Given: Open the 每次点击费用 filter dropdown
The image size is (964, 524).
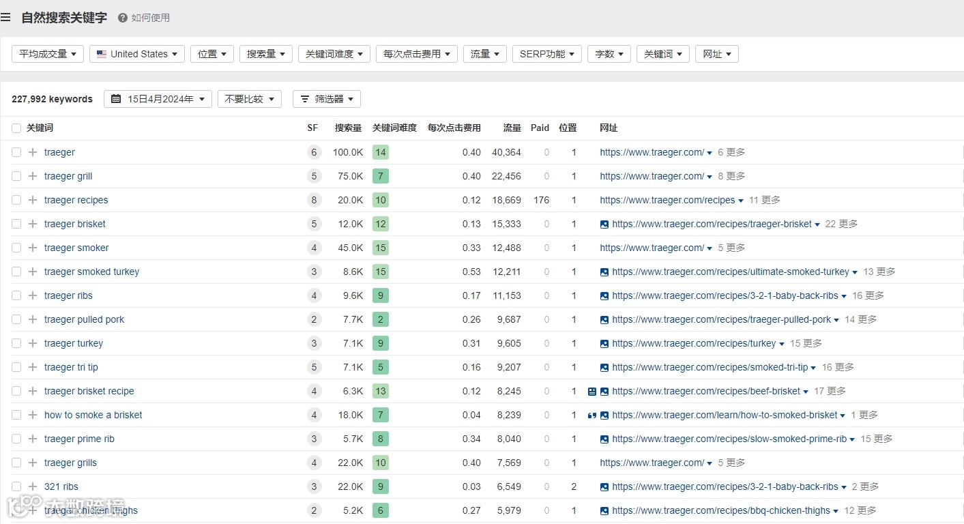Looking at the screenshot, I should point(417,54).
